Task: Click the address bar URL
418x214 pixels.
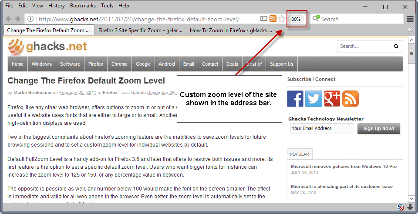Action: [139, 19]
